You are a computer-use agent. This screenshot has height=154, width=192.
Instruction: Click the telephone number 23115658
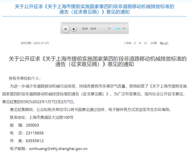[35, 133]
